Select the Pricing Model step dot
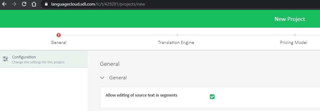This screenshot has height=111, width=320. 295,35
